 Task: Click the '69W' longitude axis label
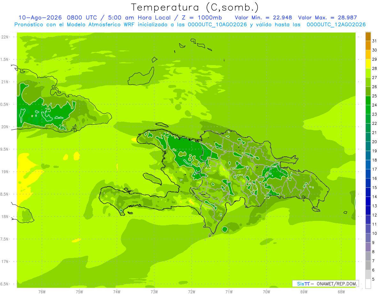[x=304, y=292]
